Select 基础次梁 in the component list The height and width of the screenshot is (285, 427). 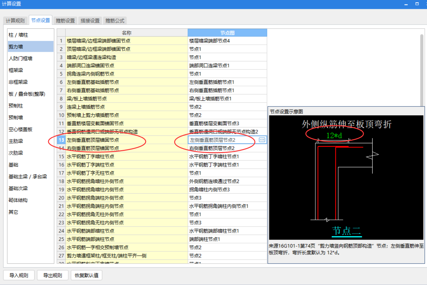tap(31, 188)
